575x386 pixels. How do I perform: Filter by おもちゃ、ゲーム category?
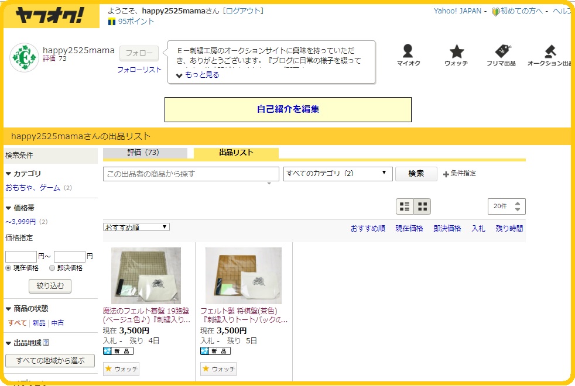pos(33,188)
